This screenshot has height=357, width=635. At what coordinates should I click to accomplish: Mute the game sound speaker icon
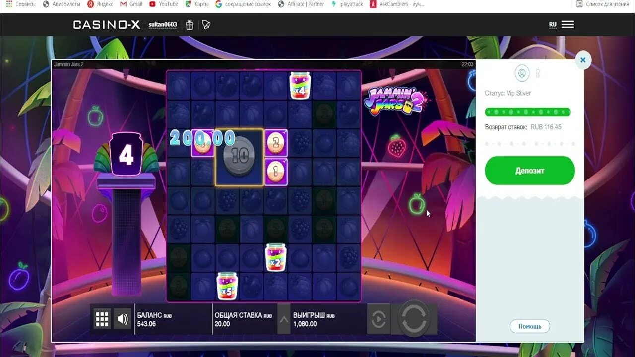122,319
